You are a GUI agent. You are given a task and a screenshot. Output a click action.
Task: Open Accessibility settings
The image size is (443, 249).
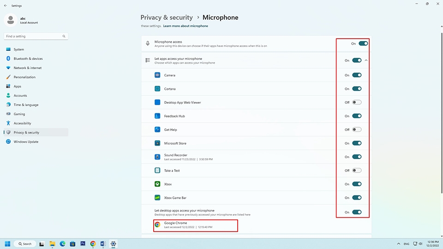click(36, 123)
